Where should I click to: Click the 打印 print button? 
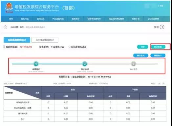(142, 47)
